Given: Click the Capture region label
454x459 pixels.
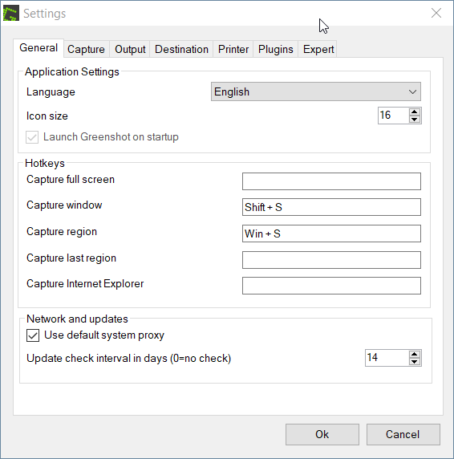Looking at the screenshot, I should coord(62,232).
